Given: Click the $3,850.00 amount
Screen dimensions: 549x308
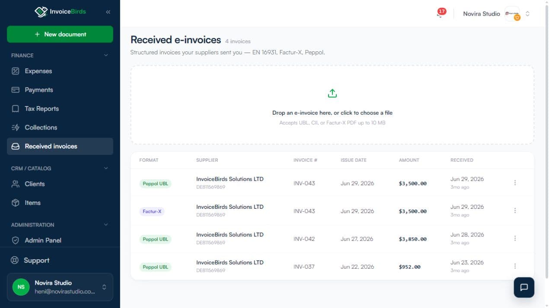Looking at the screenshot, I should pos(413,239).
